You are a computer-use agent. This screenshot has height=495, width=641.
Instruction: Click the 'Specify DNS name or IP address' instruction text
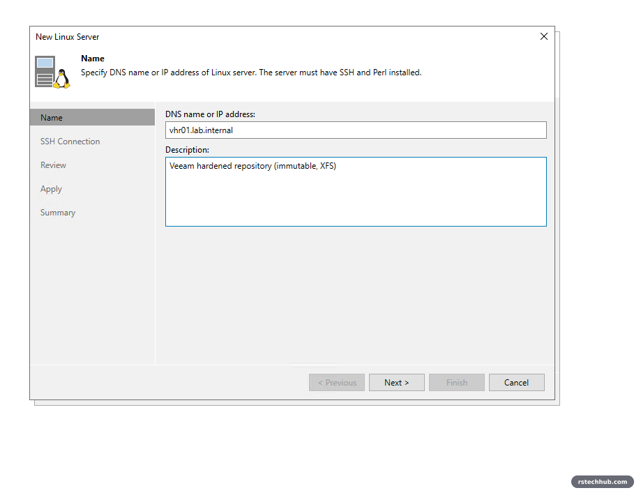click(x=251, y=73)
